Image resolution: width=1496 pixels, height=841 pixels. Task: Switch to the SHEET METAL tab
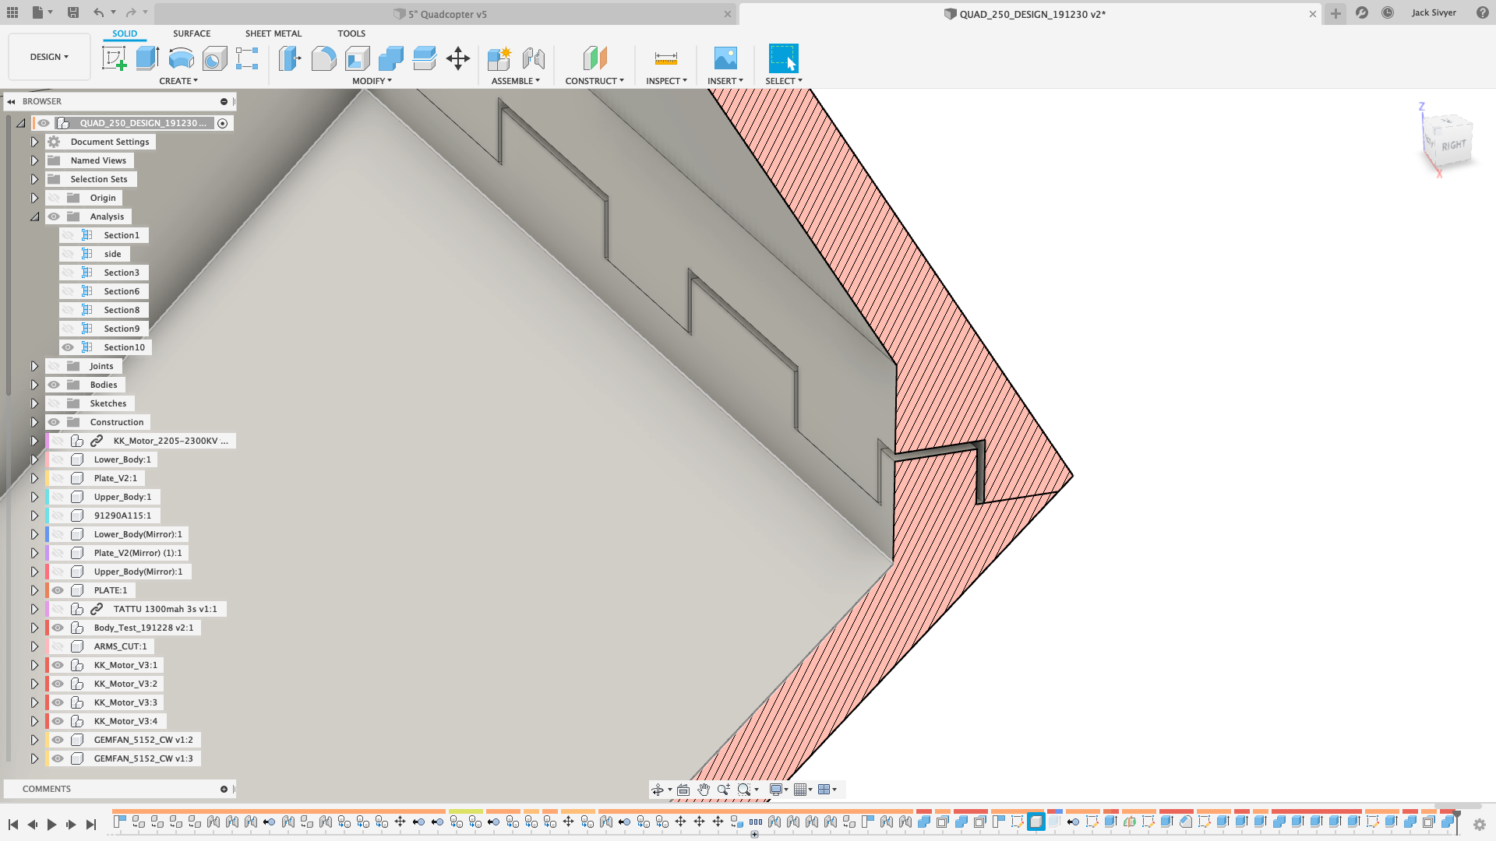[x=273, y=33]
